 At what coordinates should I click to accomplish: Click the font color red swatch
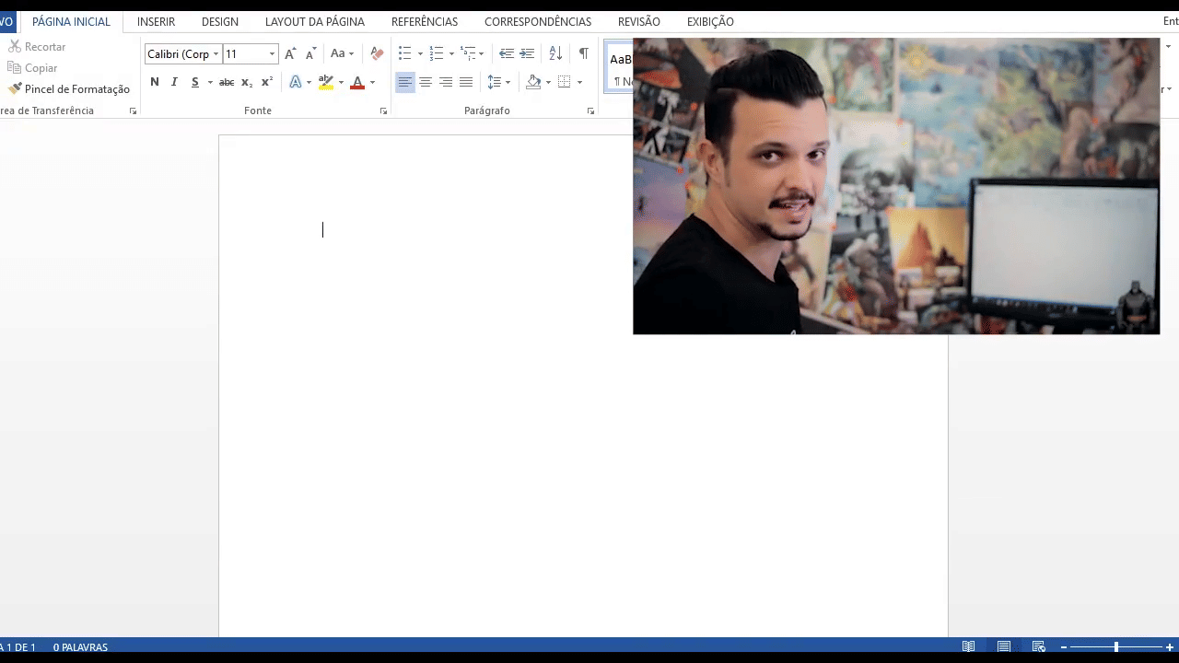pos(357,82)
